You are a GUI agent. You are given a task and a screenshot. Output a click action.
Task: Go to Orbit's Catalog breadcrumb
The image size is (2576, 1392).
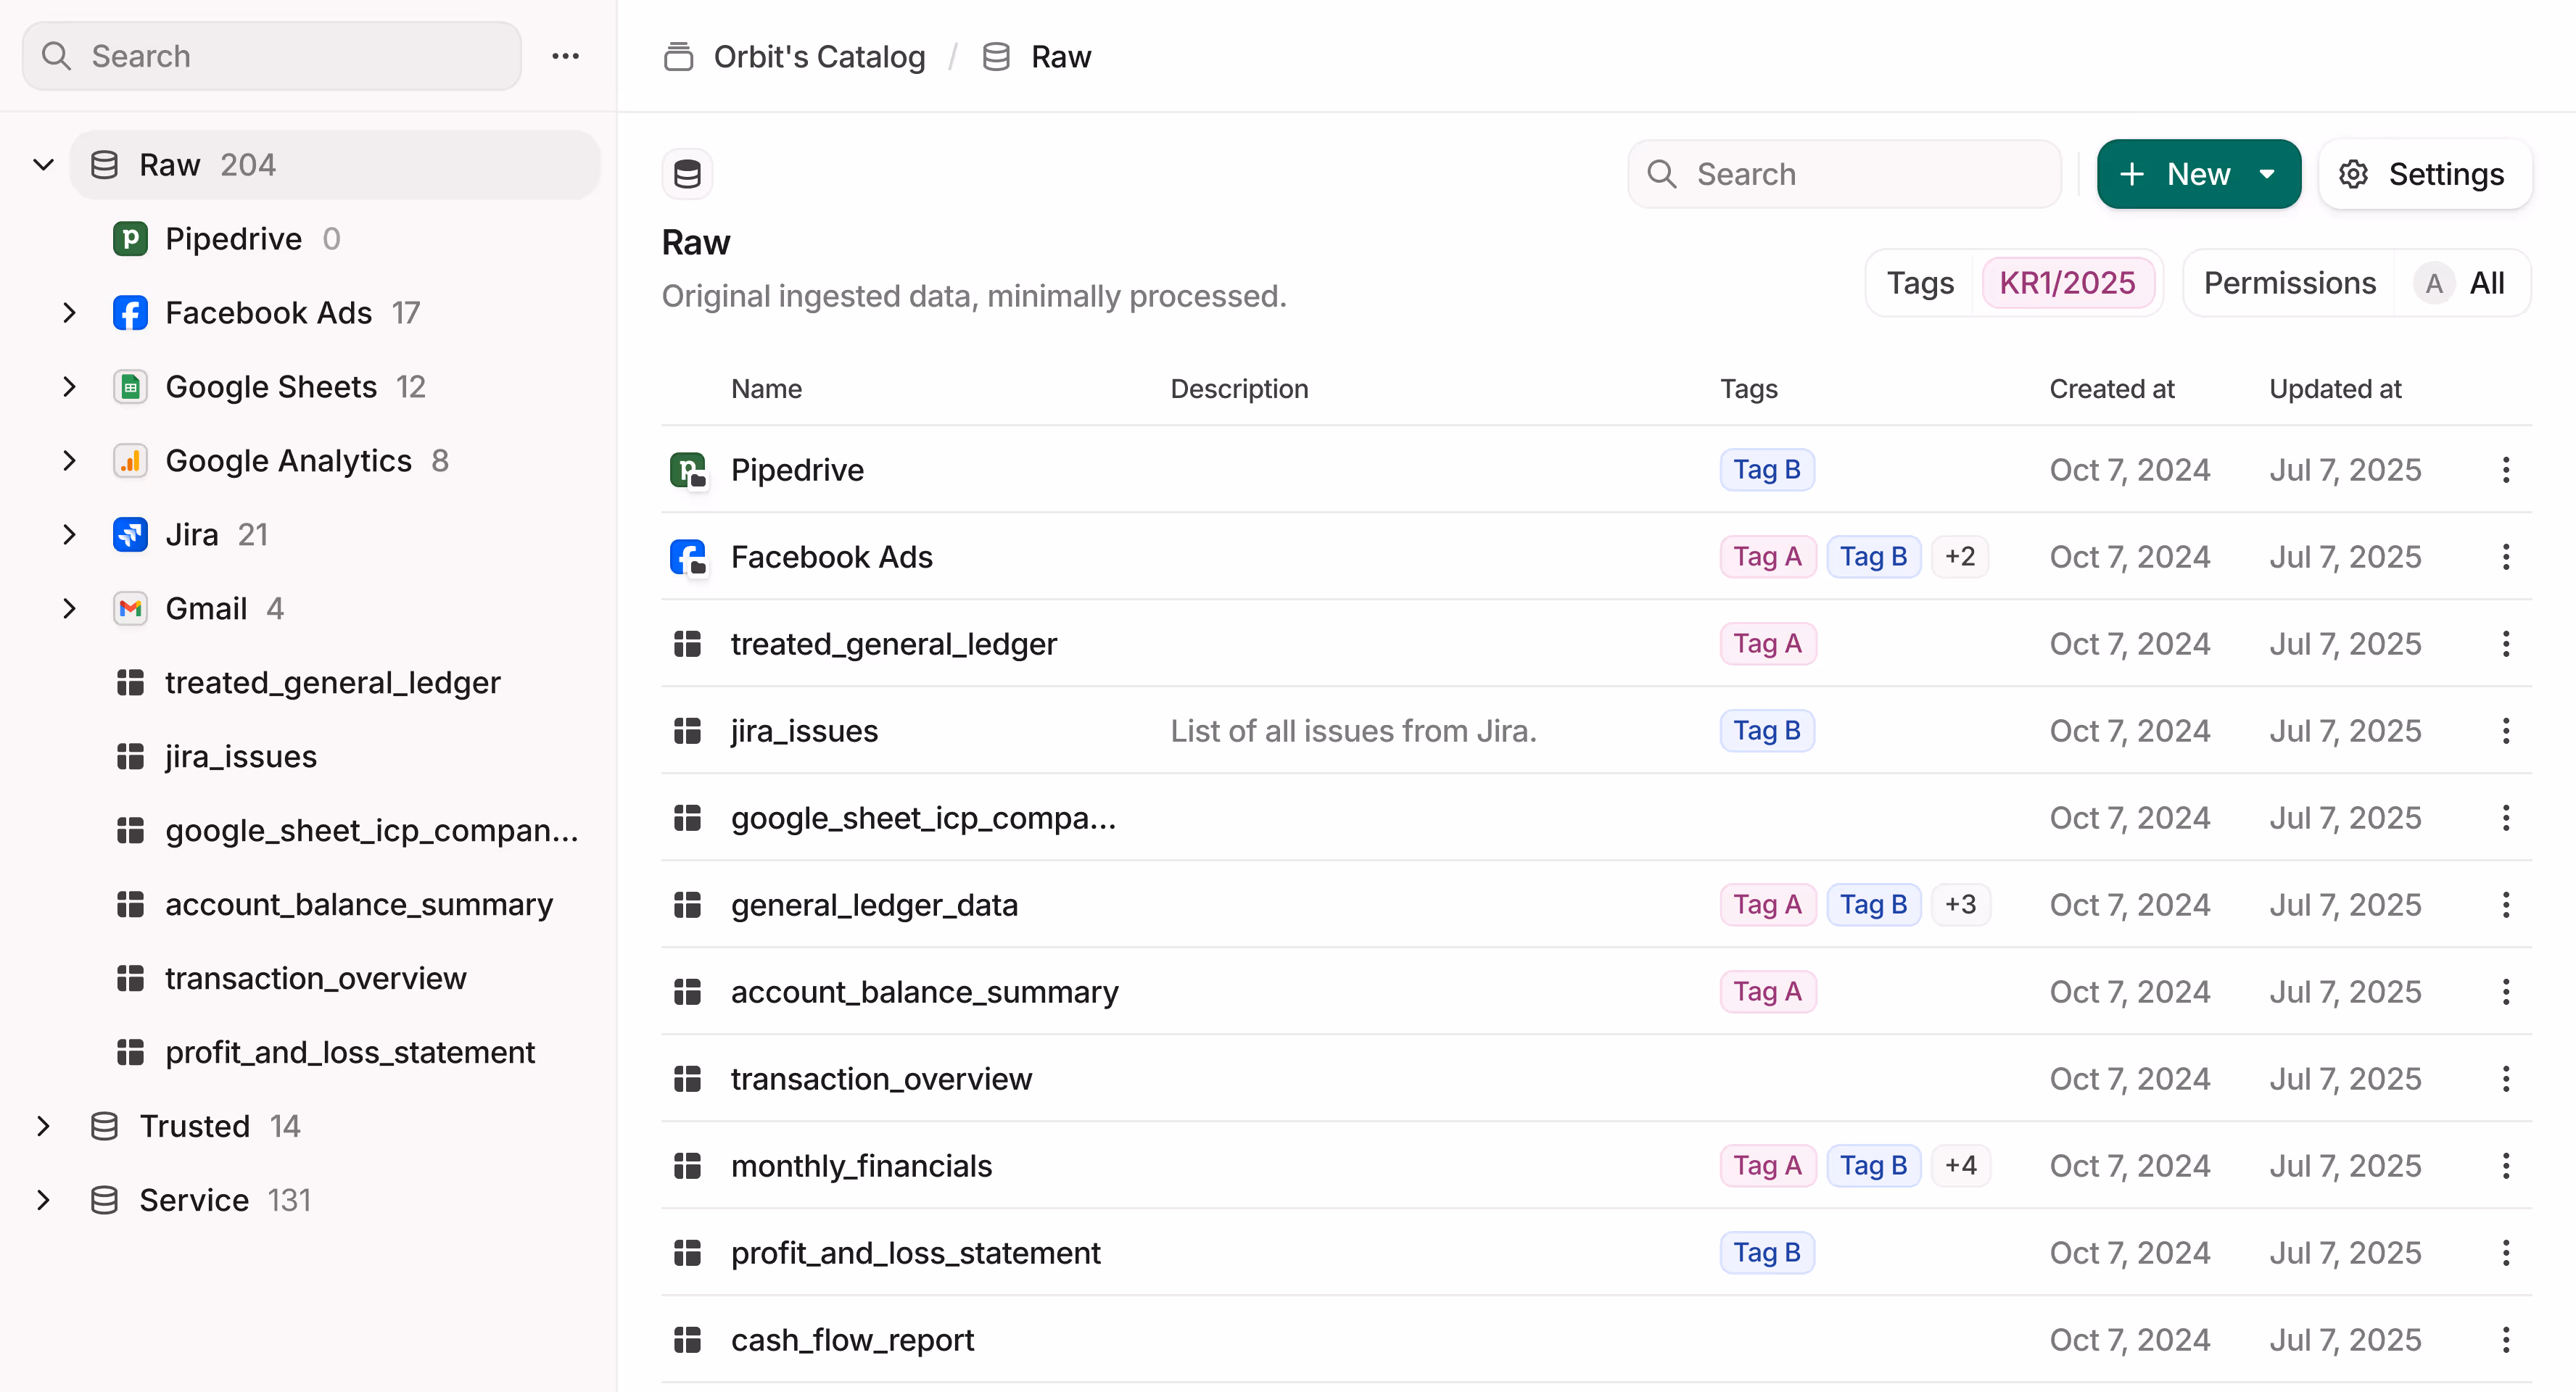coord(818,57)
